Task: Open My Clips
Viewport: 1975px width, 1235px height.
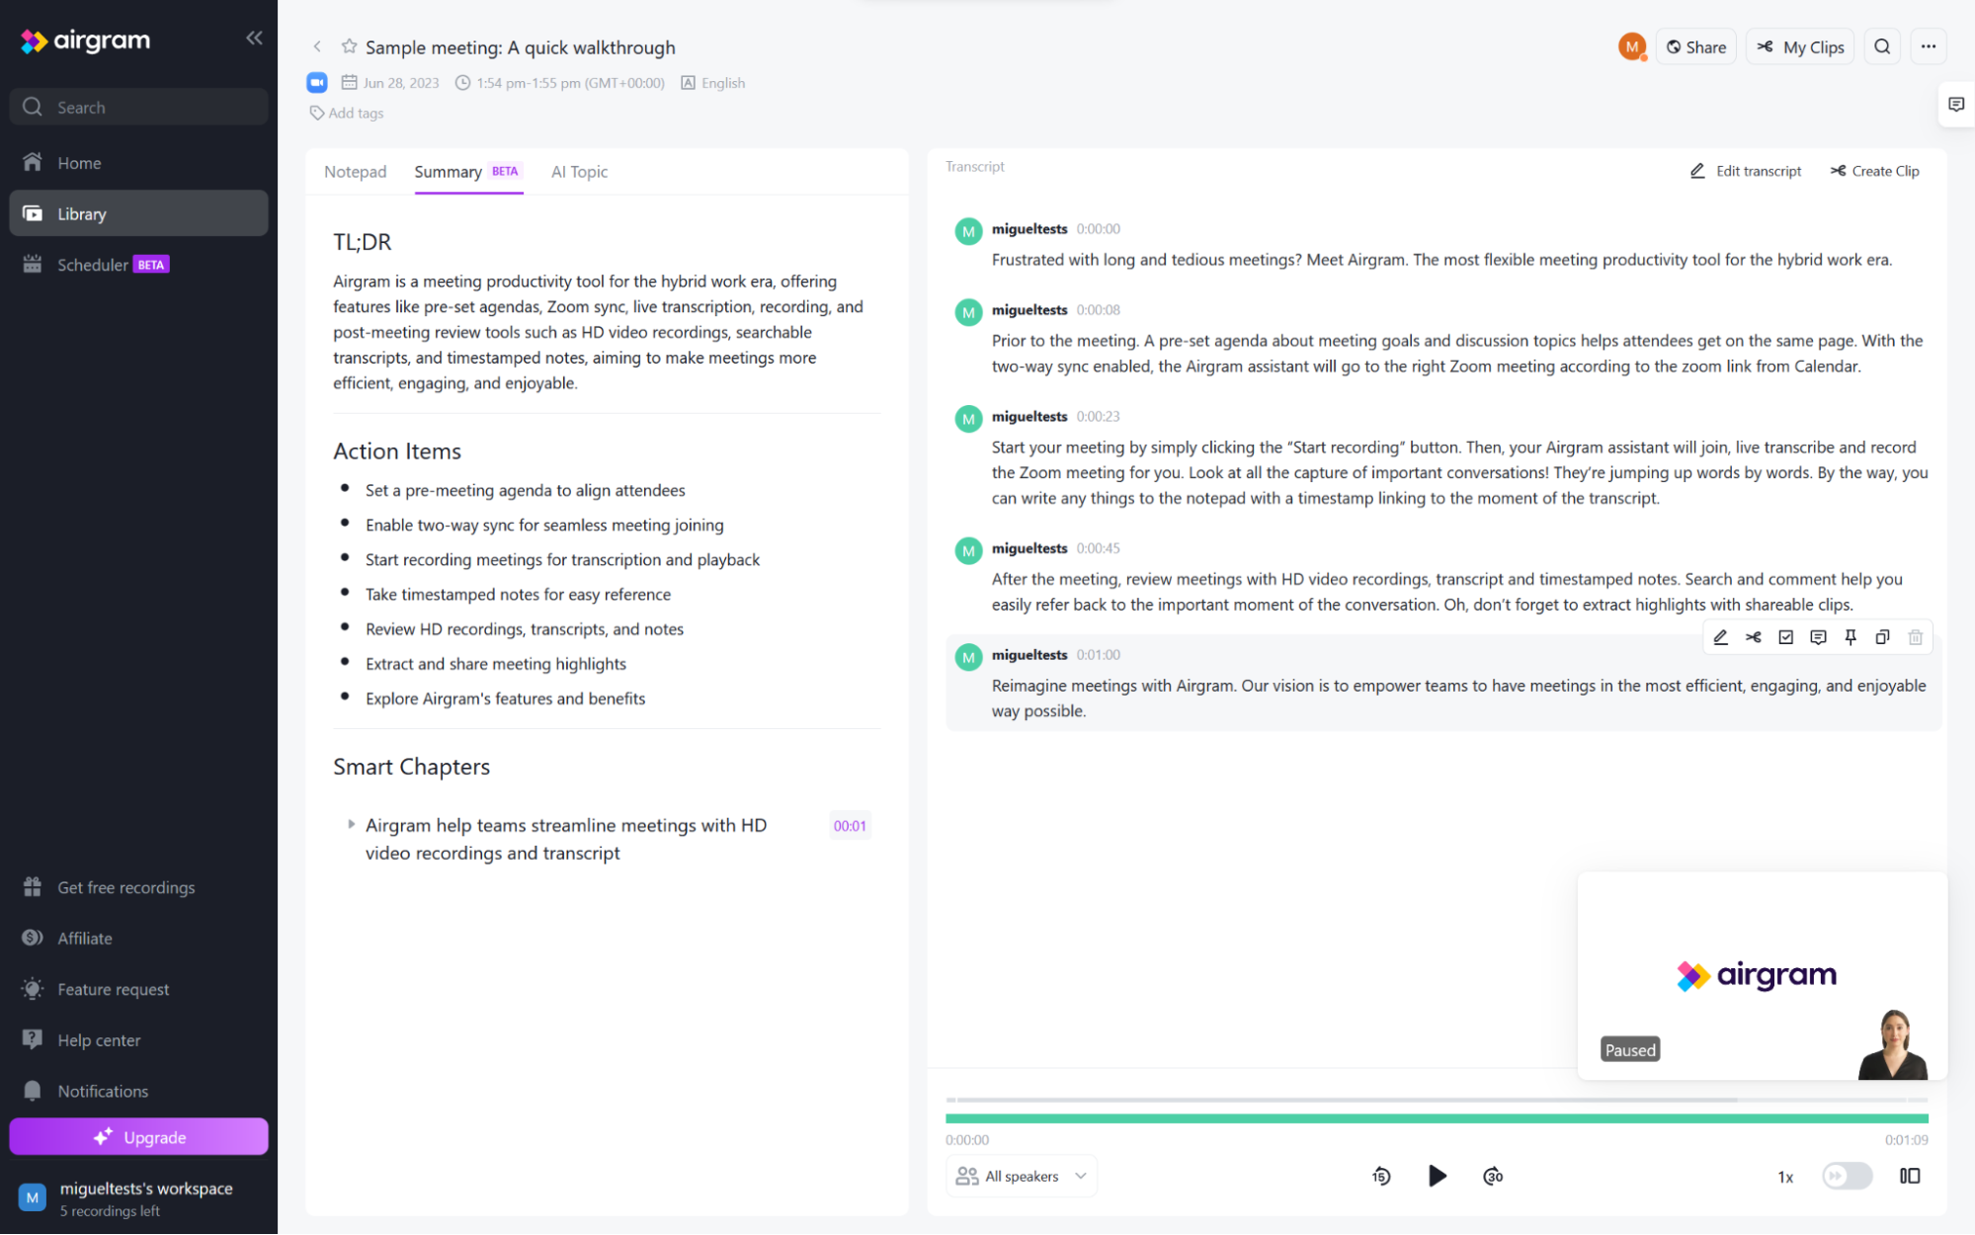Action: pos(1800,46)
